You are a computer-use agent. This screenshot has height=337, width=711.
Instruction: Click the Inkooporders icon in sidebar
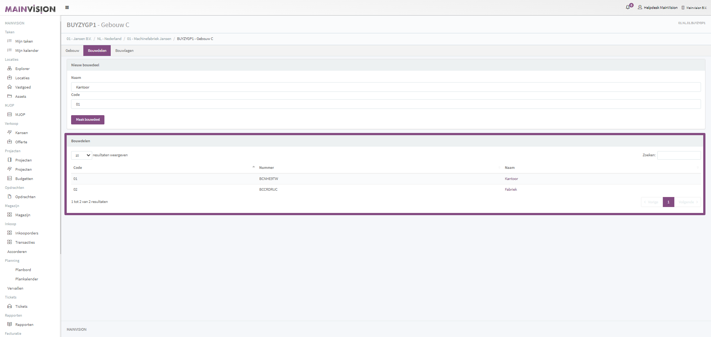pos(10,233)
